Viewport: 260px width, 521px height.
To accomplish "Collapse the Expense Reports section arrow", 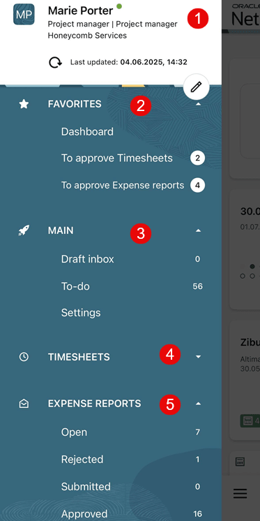I will click(199, 404).
